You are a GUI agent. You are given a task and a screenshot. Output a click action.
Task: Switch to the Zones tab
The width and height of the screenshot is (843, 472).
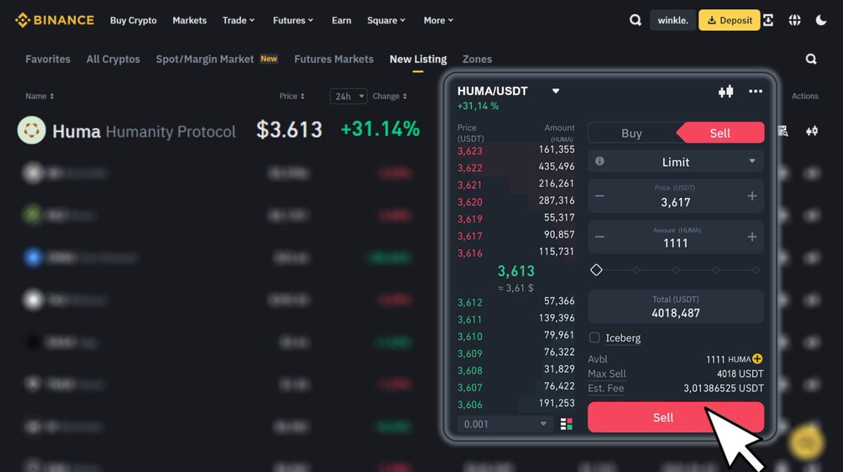(477, 59)
